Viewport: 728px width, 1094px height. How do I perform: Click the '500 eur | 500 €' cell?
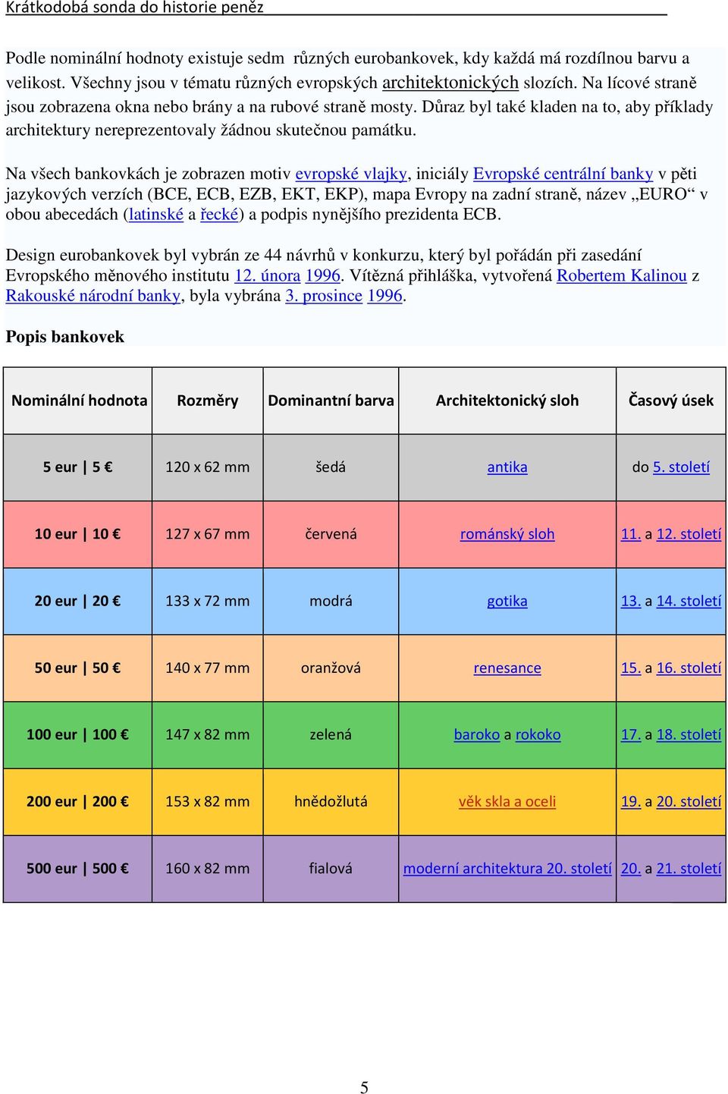[x=78, y=869]
